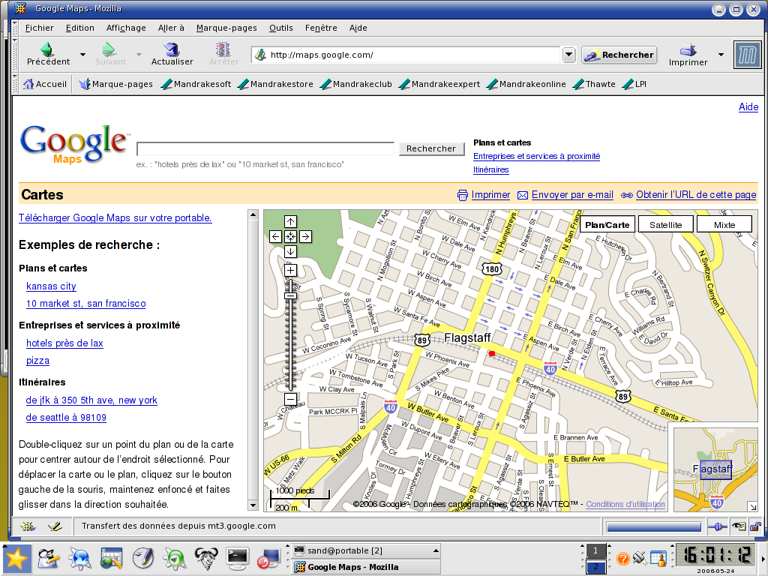Open the terminal icon in taskbar
Image resolution: width=768 pixels, height=576 pixels.
[x=237, y=557]
